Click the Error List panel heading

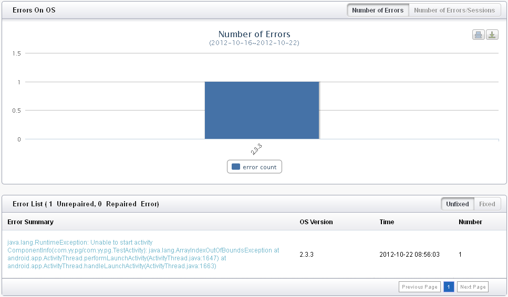click(x=86, y=204)
